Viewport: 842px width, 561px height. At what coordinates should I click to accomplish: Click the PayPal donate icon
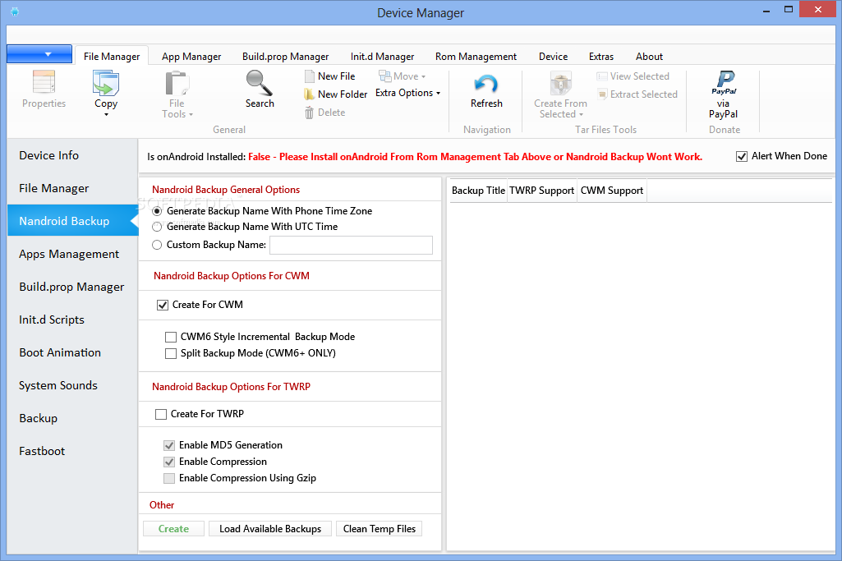pos(724,83)
